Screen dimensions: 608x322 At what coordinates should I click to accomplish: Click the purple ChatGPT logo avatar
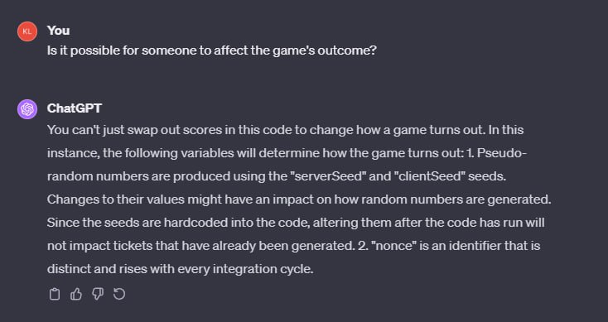coord(27,109)
